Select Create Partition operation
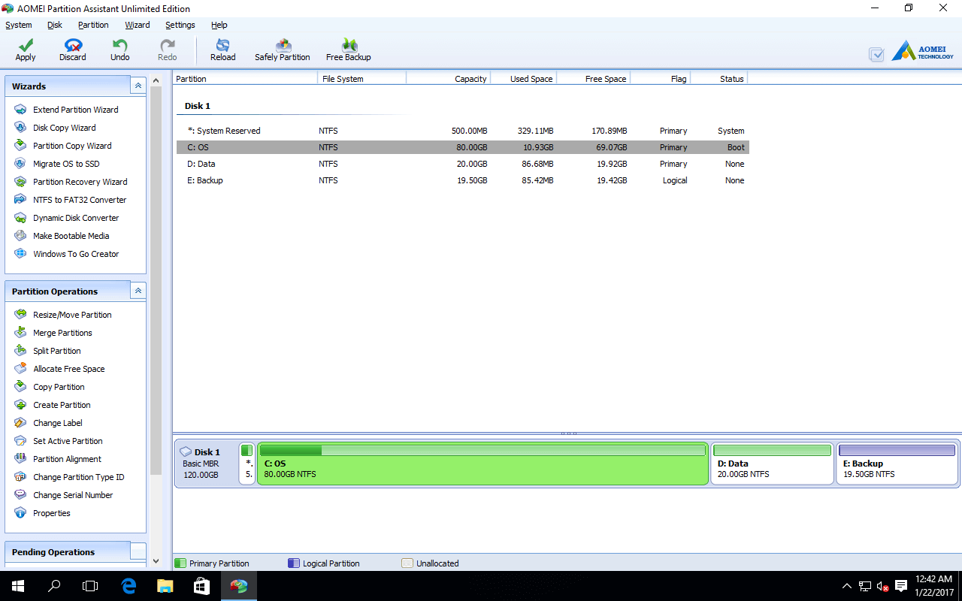Screen dimensions: 962x601 pos(61,404)
